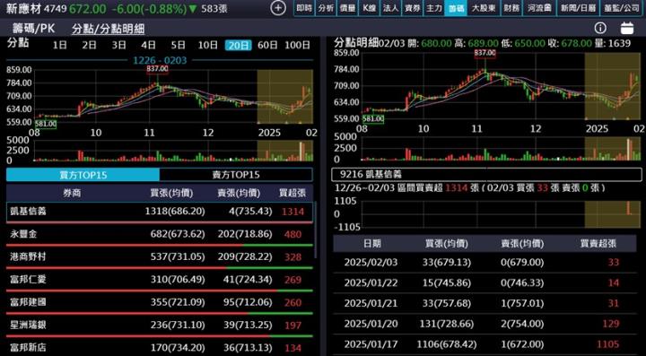The image size is (646, 356).
Task: Open the 大股東 tab
Action: (x=484, y=8)
